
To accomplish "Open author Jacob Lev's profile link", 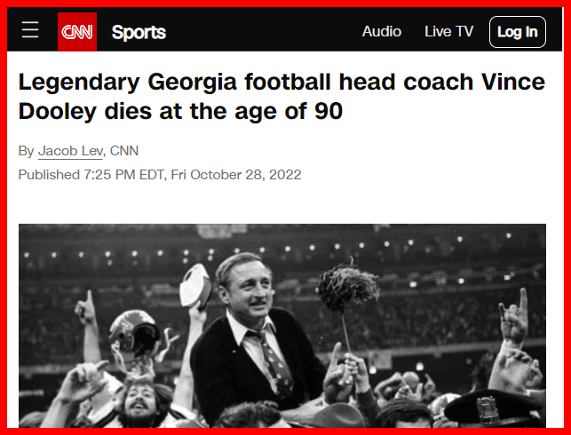I will click(x=70, y=151).
